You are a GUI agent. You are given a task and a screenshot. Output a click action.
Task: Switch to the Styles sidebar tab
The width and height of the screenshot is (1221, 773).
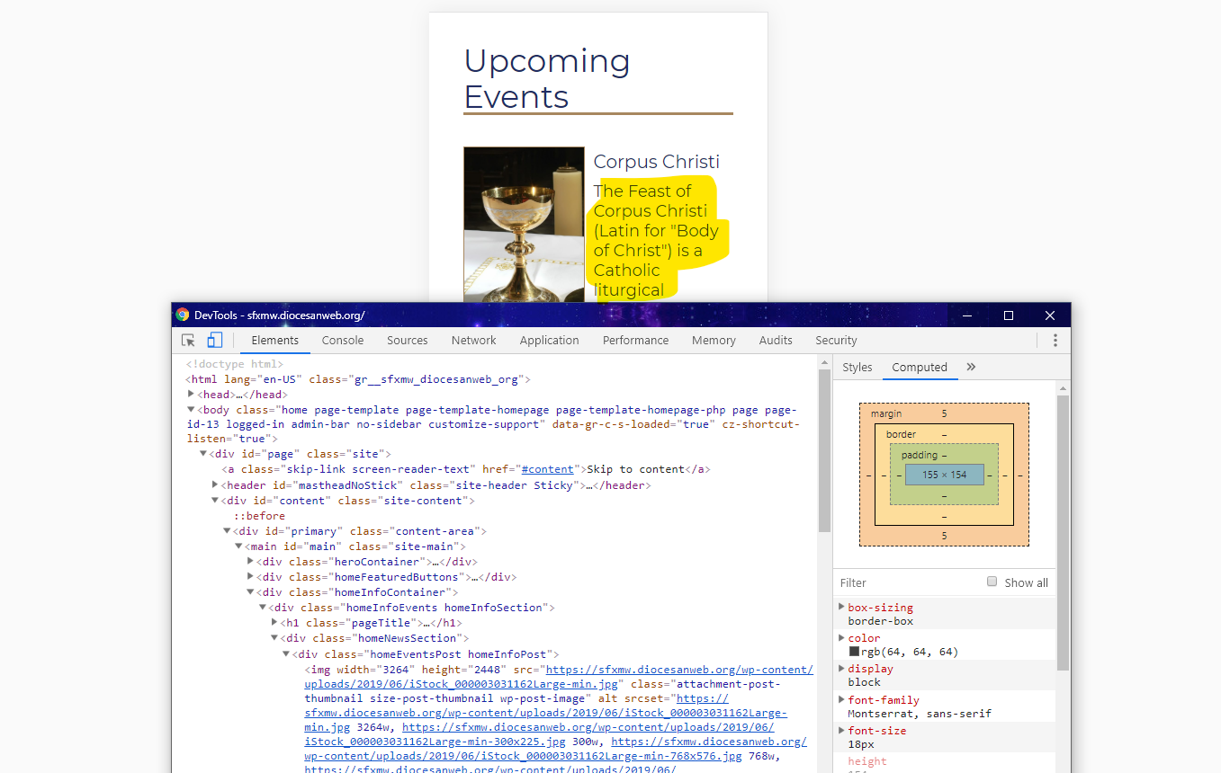857,367
